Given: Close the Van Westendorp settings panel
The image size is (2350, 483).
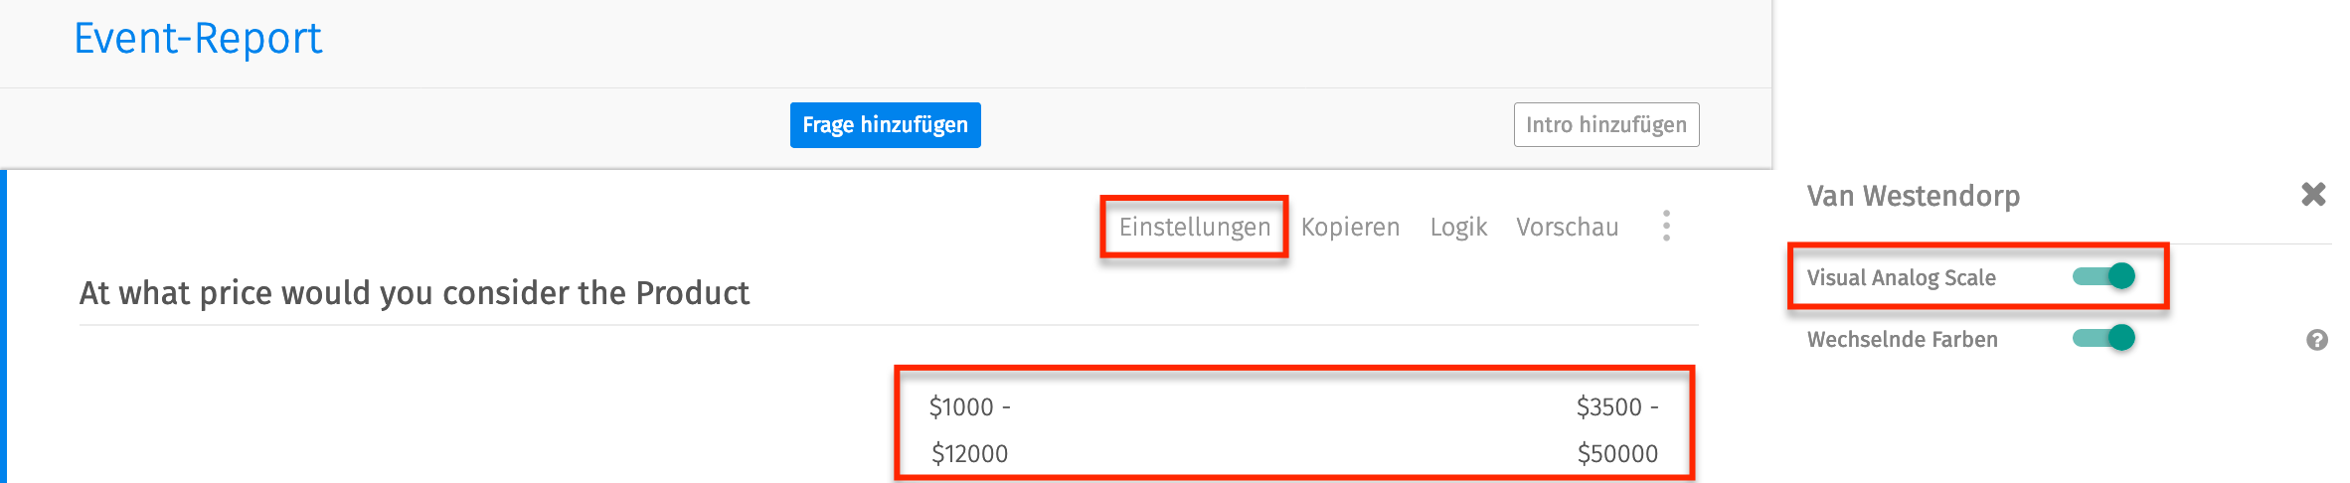Looking at the screenshot, I should tap(2313, 195).
